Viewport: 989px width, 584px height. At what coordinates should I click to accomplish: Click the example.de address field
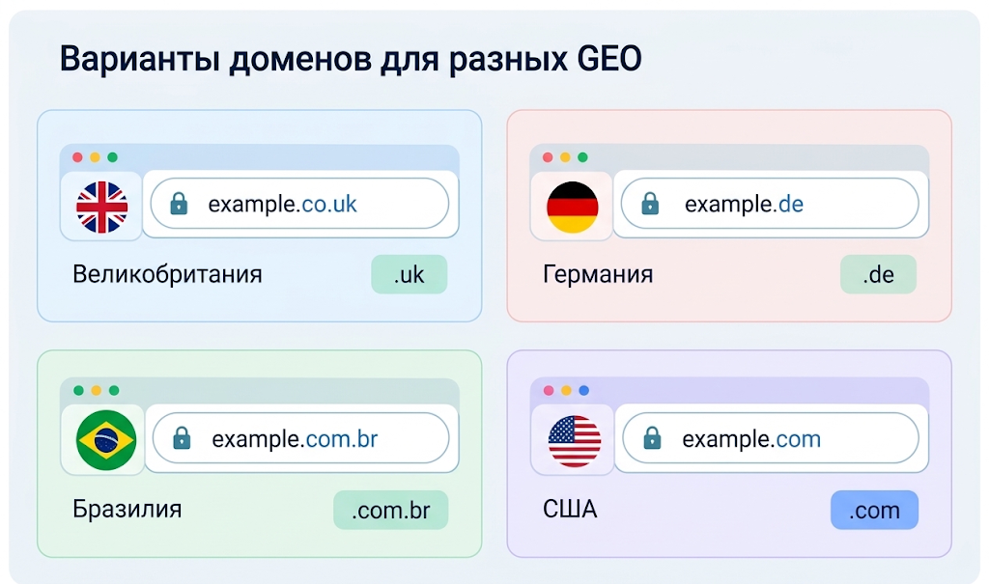pos(770,204)
